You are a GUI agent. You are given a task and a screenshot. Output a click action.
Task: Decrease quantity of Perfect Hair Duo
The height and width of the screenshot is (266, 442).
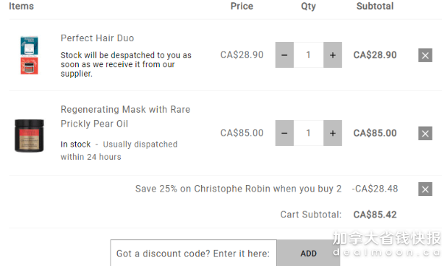click(x=284, y=55)
